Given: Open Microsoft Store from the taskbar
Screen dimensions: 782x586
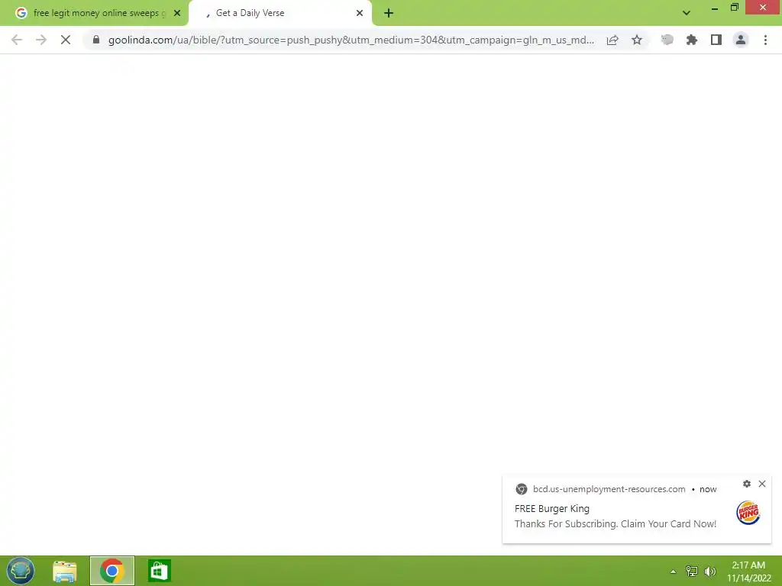Looking at the screenshot, I should pyautogui.click(x=160, y=571).
